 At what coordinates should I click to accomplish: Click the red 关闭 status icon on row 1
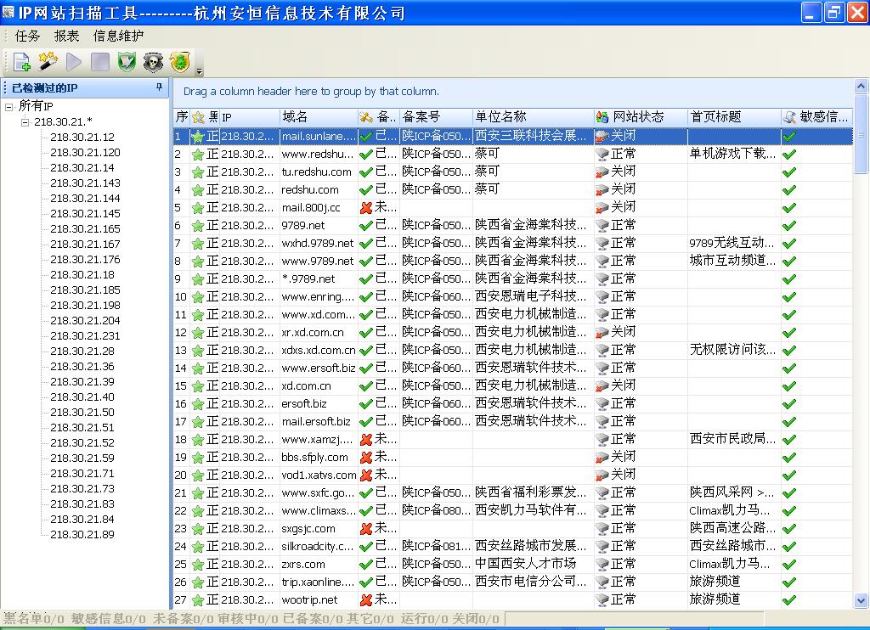point(603,135)
